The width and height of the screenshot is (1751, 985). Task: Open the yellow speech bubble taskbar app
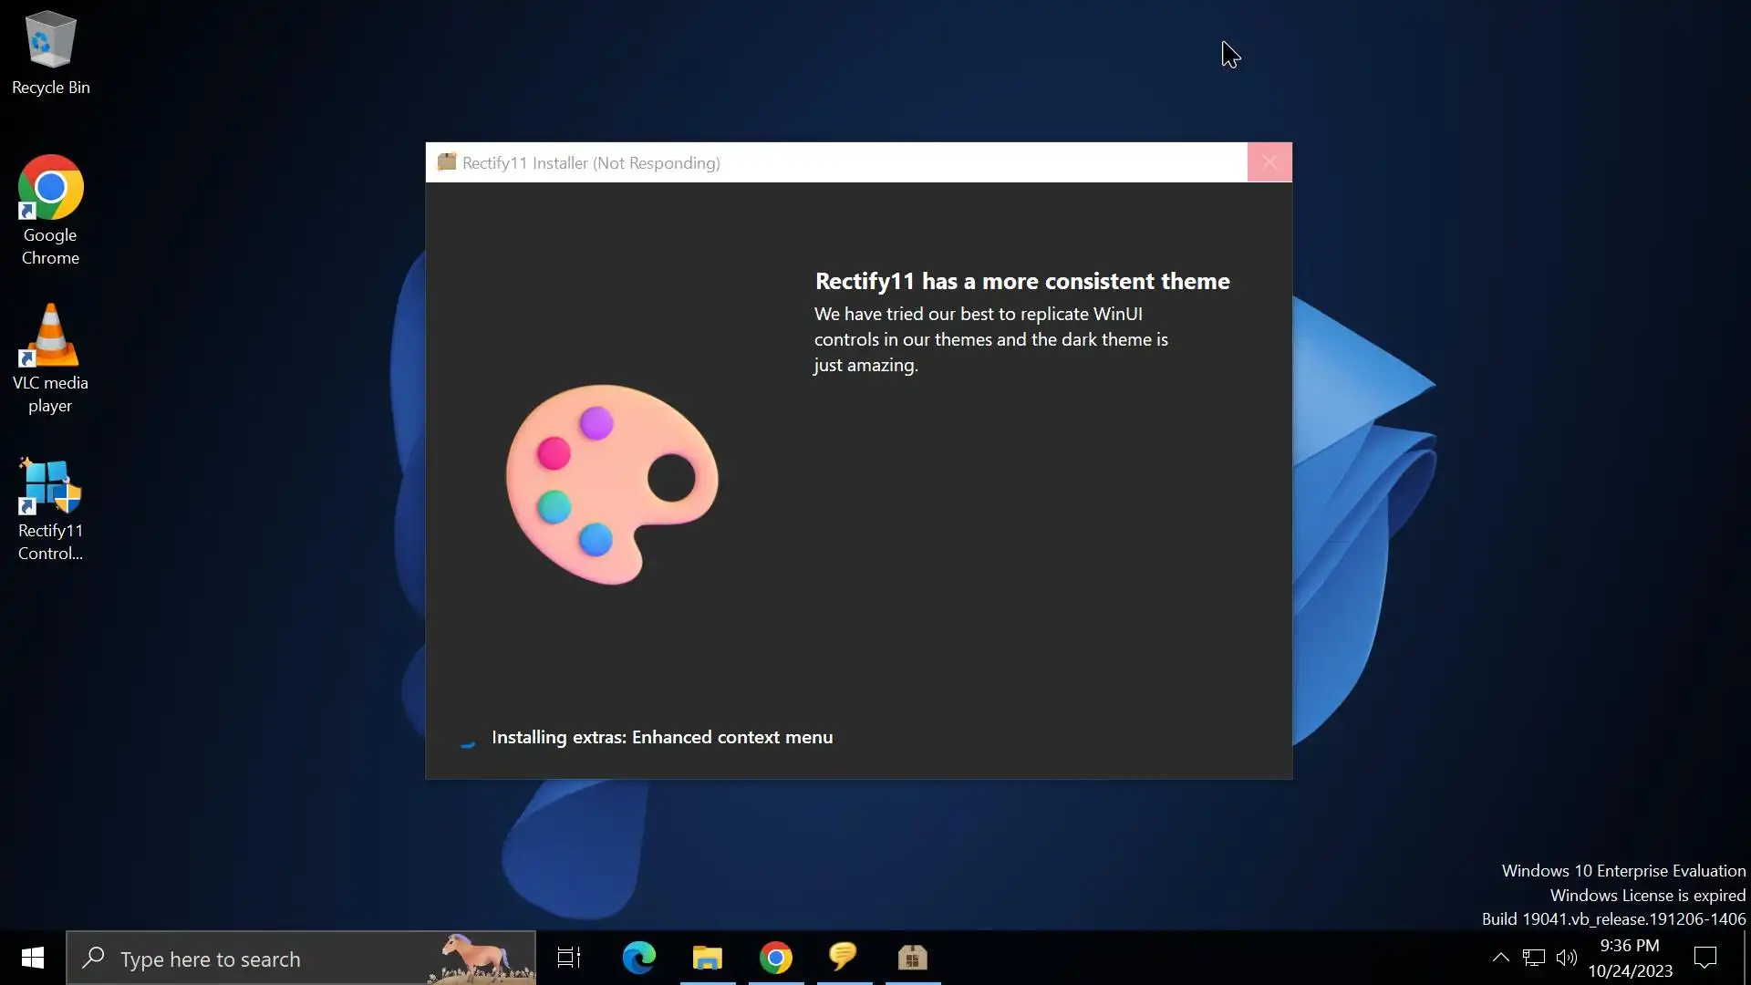(844, 958)
